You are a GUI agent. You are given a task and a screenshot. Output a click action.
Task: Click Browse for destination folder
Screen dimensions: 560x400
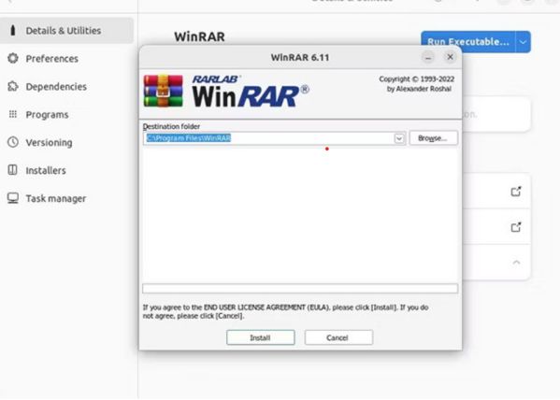[x=433, y=138]
